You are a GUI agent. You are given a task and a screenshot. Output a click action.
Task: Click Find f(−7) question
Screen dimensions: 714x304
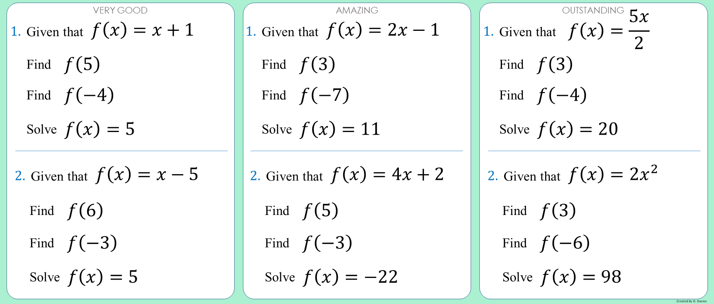point(306,96)
